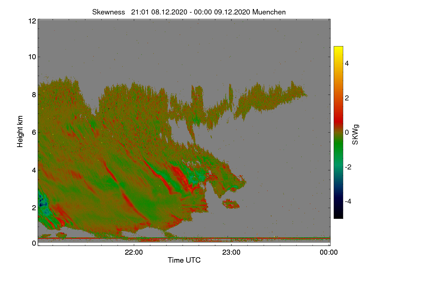Click the plot title 'Skewness 21:01 08.12.2020'
This screenshot has height=289, width=434.
coord(189,12)
